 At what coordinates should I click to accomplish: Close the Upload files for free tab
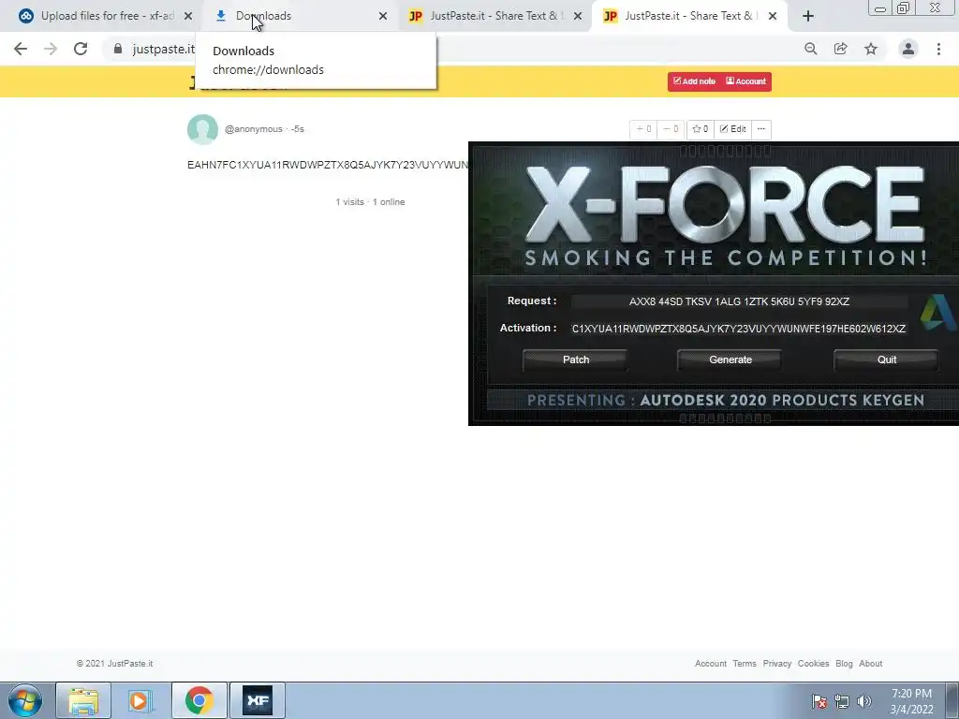[x=188, y=16]
